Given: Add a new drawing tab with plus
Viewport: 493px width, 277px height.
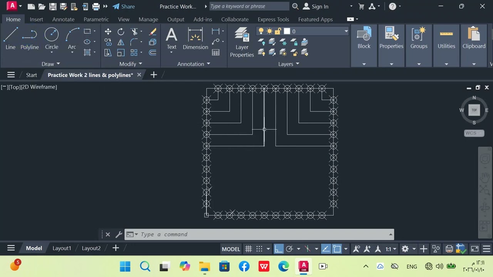Looking at the screenshot, I should point(154,75).
